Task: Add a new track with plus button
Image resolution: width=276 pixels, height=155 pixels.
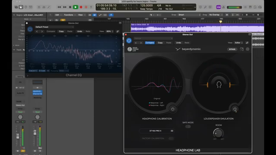Action: click(x=50, y=20)
